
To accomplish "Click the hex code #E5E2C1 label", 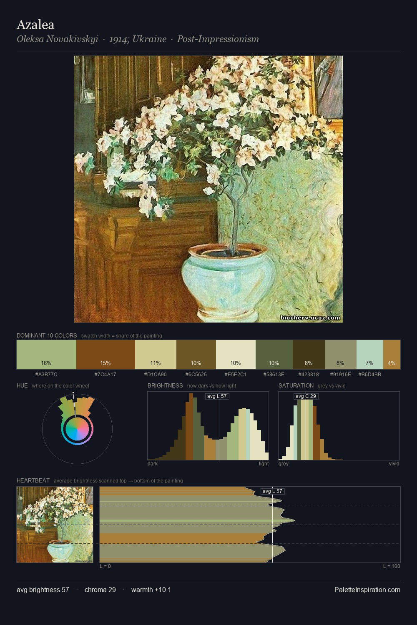I will point(236,375).
